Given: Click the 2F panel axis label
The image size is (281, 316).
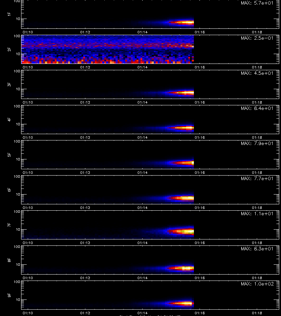Looking at the screenshot, I should coord(9,50).
